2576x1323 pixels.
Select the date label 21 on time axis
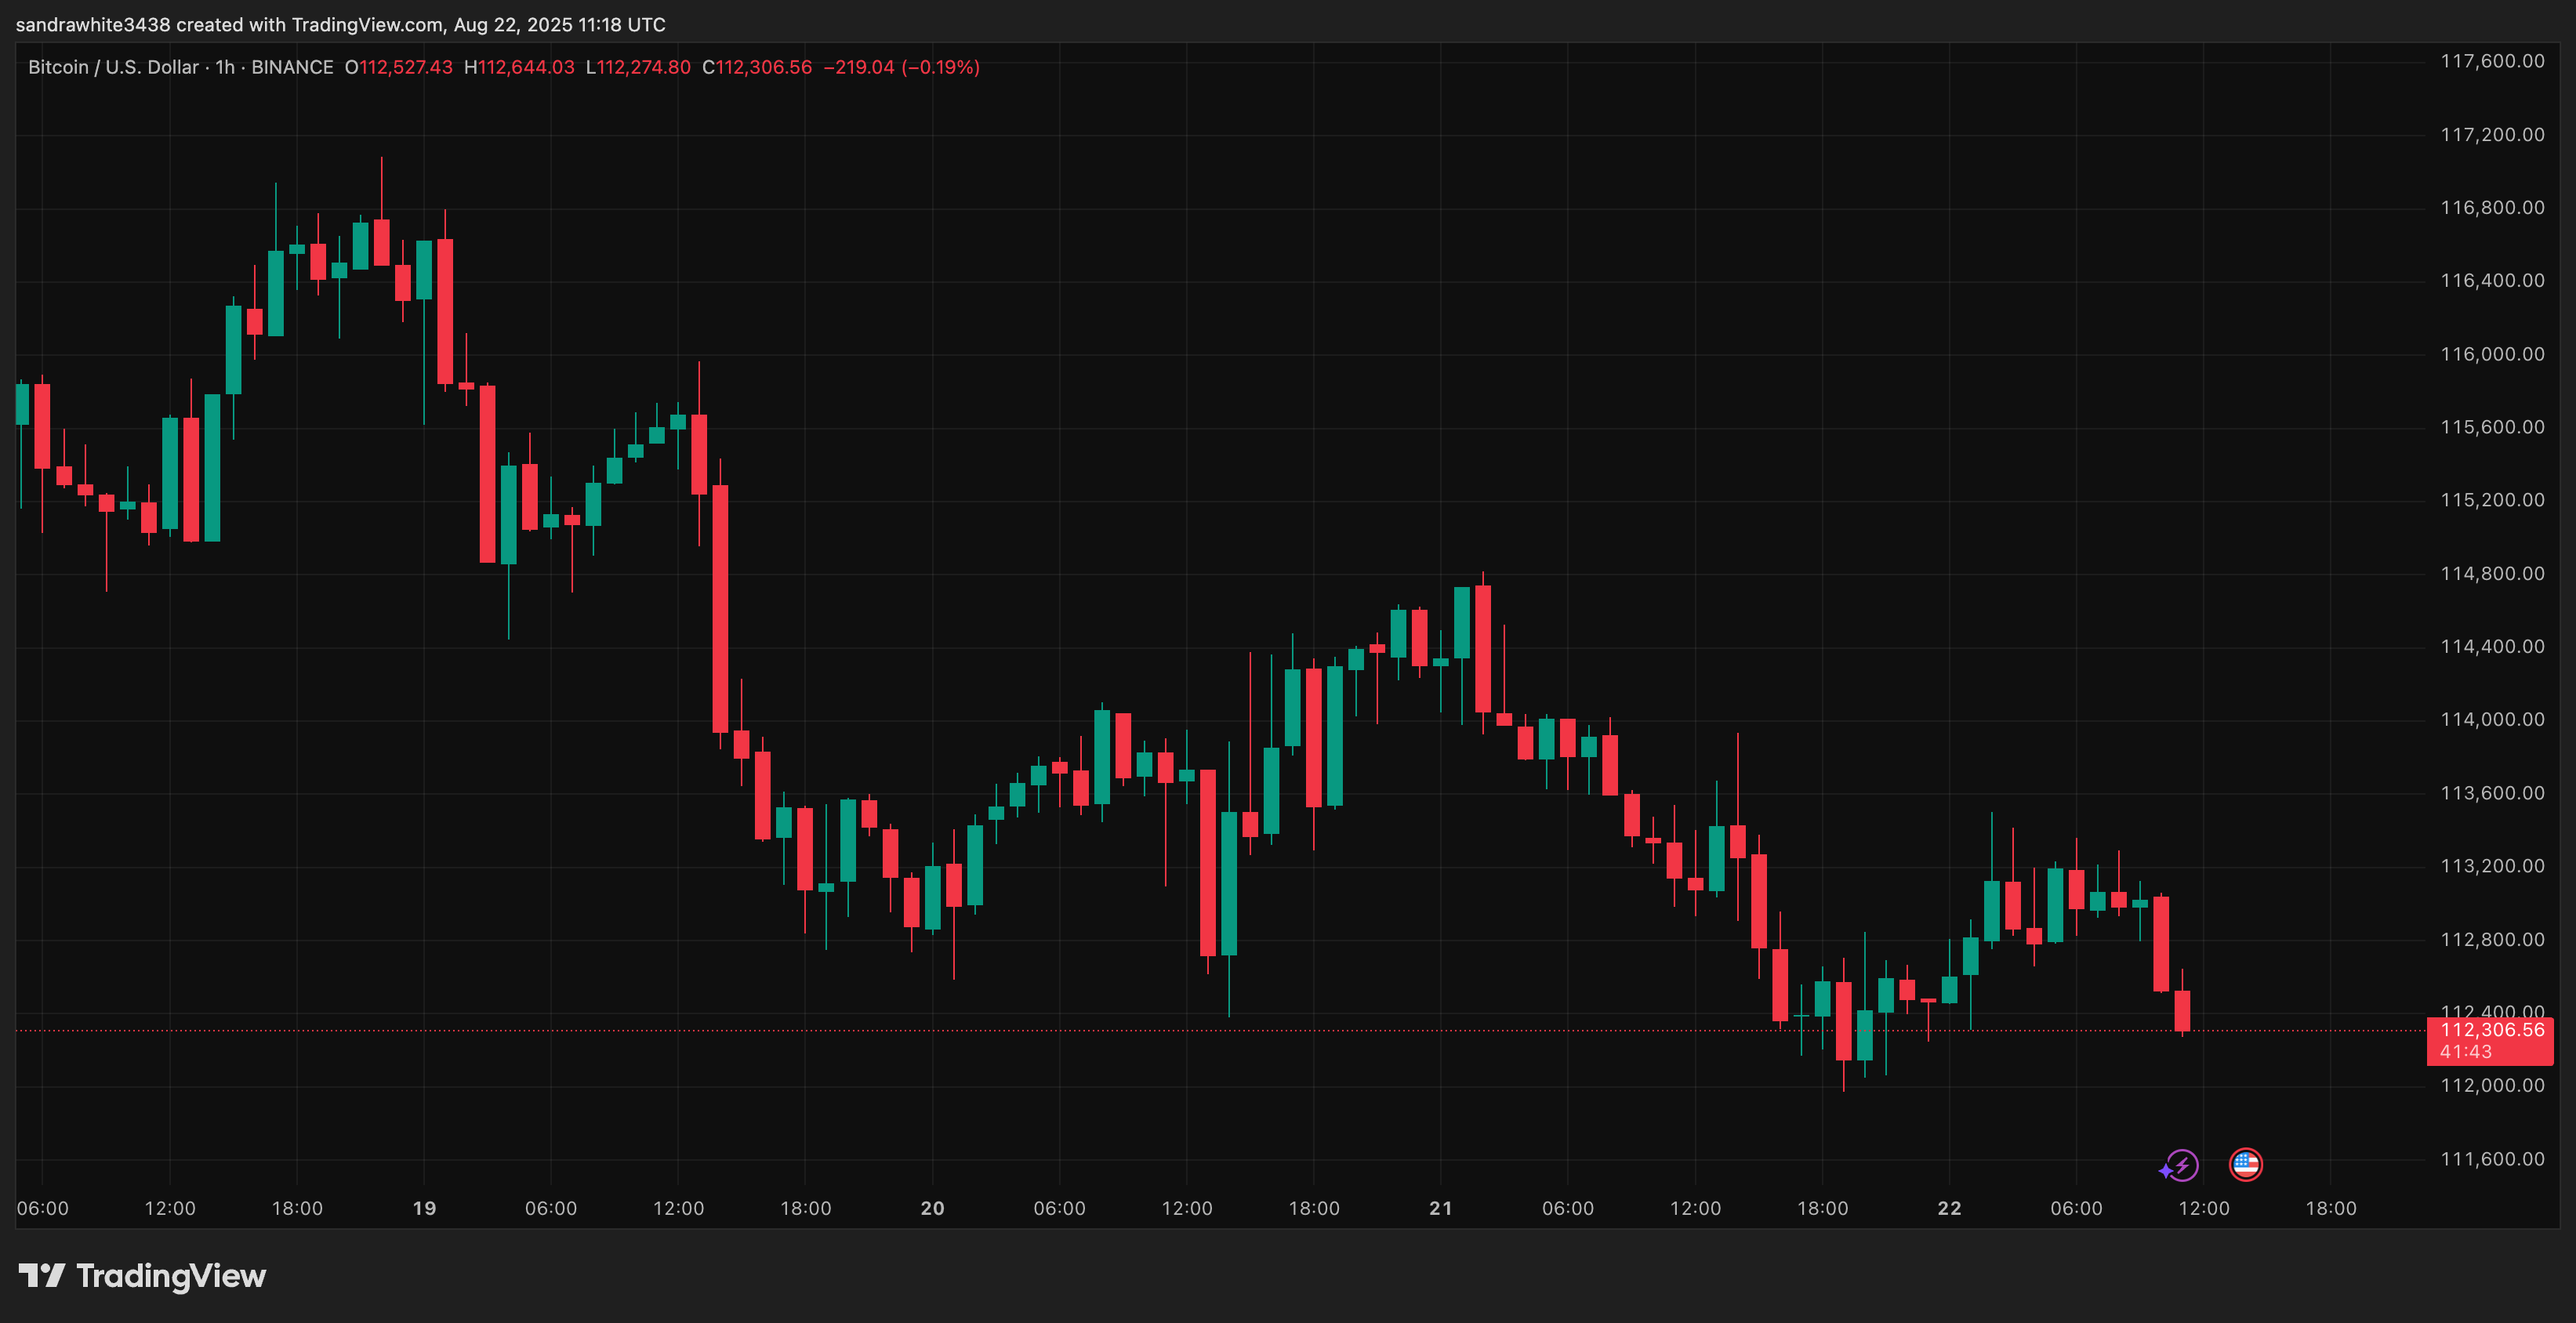coord(1440,1208)
